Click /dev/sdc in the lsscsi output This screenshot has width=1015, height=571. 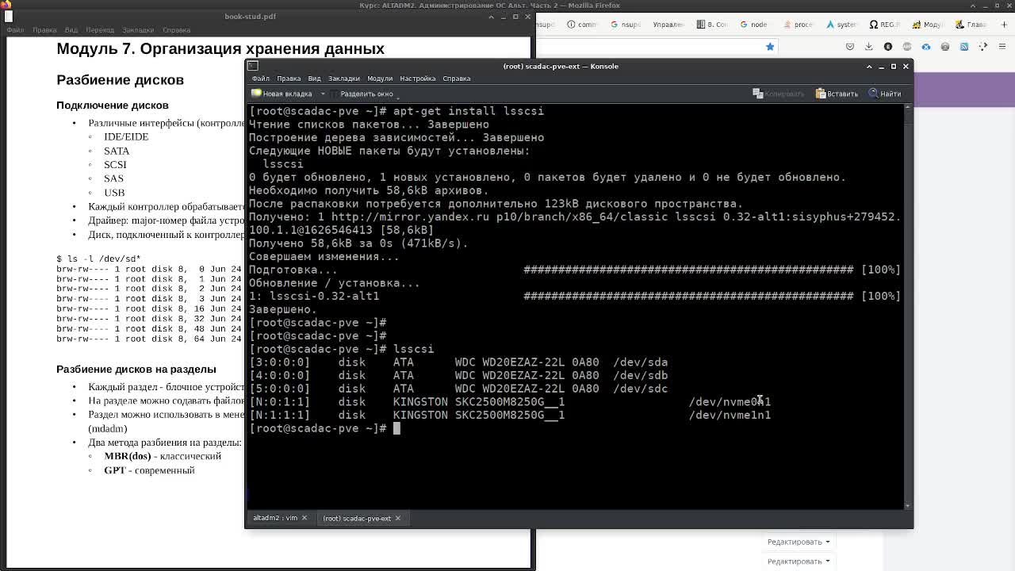(640, 389)
